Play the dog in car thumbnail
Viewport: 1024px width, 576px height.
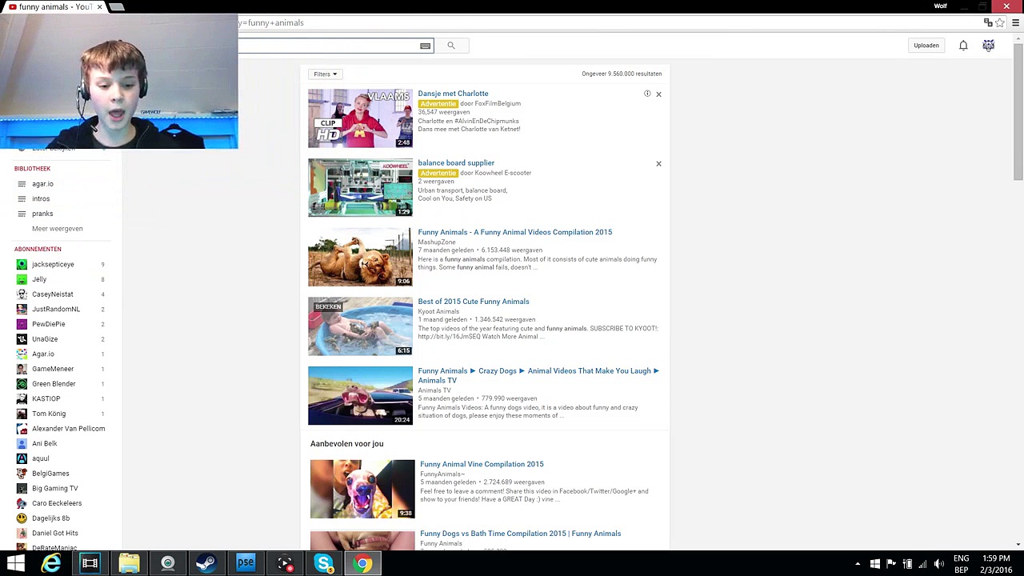(361, 396)
